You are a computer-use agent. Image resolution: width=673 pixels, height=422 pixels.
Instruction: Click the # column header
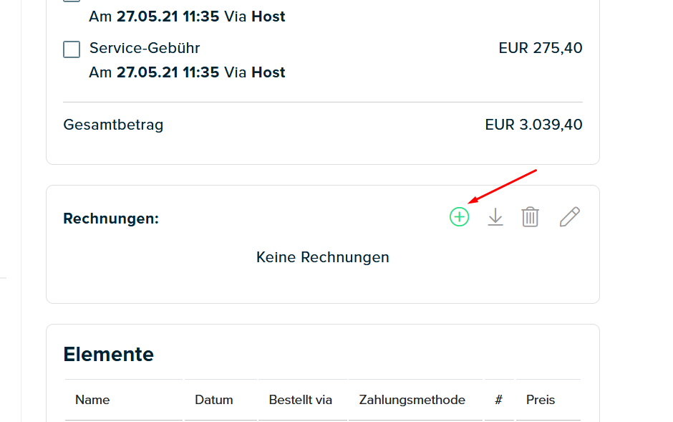click(x=498, y=400)
